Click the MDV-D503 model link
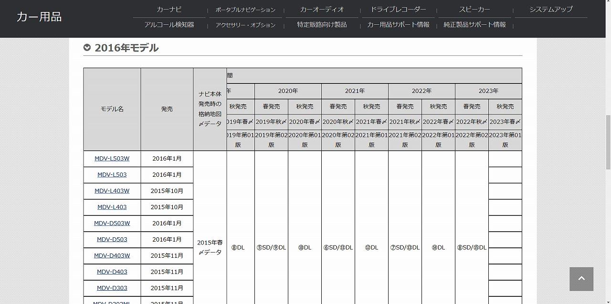 112,240
